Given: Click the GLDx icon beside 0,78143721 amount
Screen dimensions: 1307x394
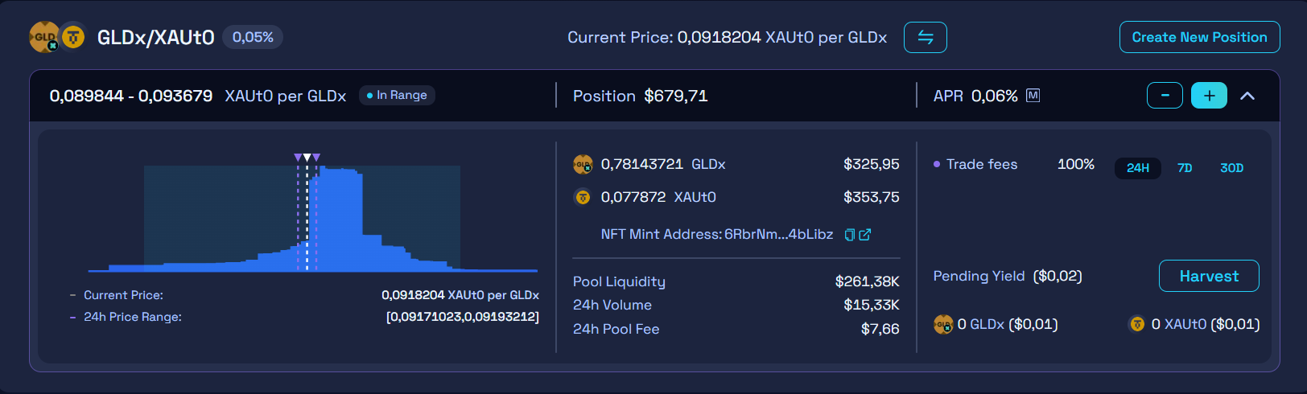Looking at the screenshot, I should (583, 164).
